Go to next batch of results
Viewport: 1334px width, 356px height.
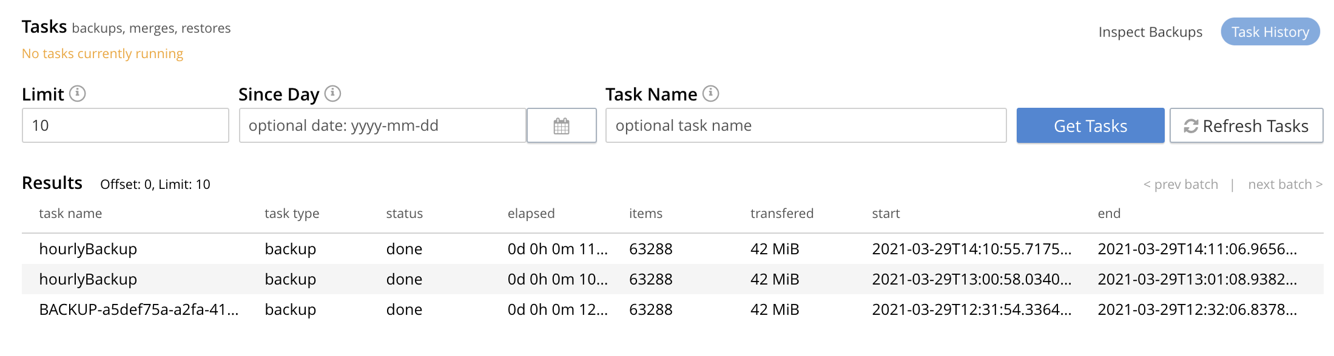click(x=1285, y=185)
